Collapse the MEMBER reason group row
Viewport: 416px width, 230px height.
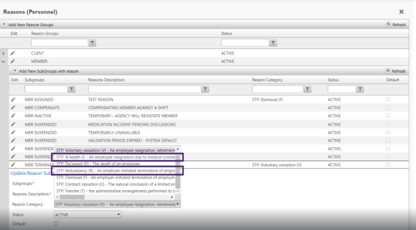pos(4,62)
